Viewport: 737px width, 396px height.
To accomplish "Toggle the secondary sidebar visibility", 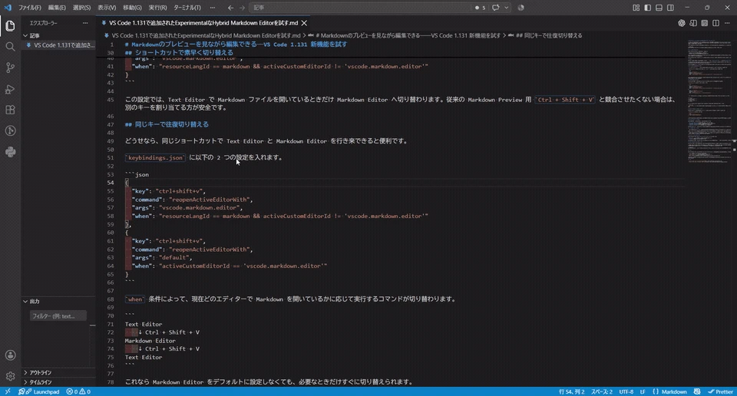I will coord(670,8).
